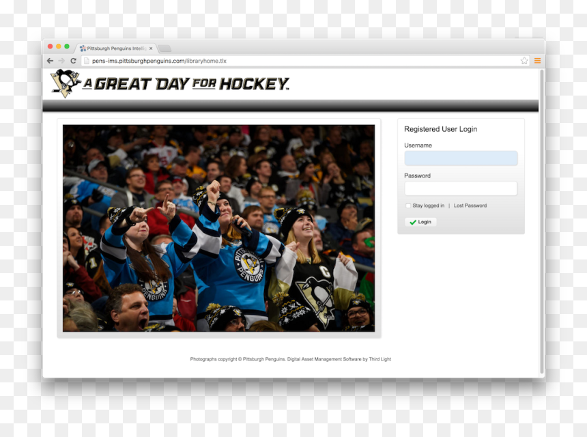Image resolution: width=587 pixels, height=437 pixels.
Task: Open a new tab via the blank tab button
Action: [x=164, y=48]
